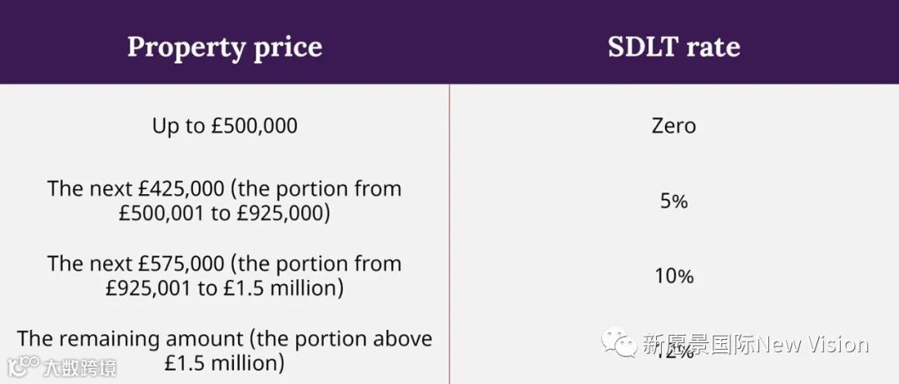This screenshot has width=899, height=384.
Task: Click the Zero rate cell
Action: pos(673,126)
